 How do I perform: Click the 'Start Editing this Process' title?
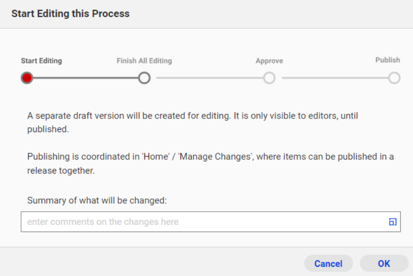click(70, 14)
